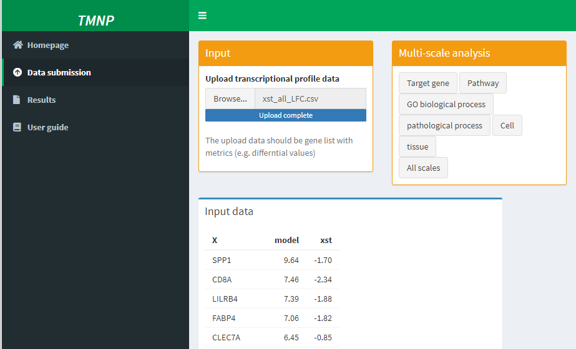The height and width of the screenshot is (349, 576).
Task: Click the tissue scale button
Action: [x=417, y=147]
